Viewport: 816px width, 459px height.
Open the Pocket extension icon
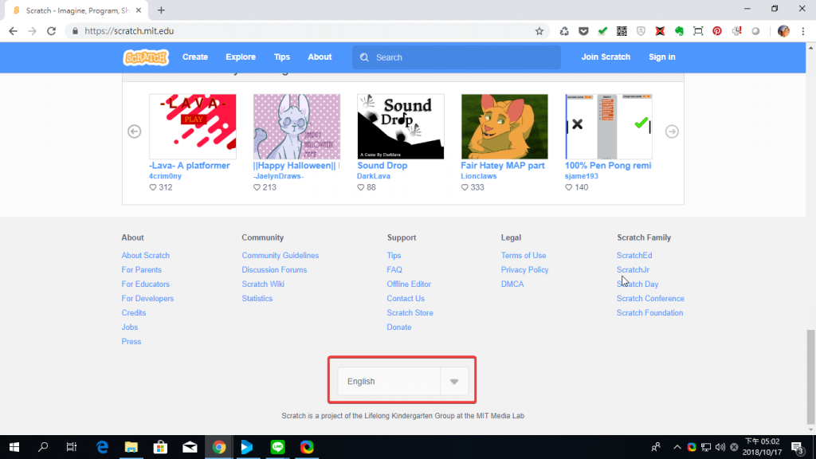[x=583, y=31]
